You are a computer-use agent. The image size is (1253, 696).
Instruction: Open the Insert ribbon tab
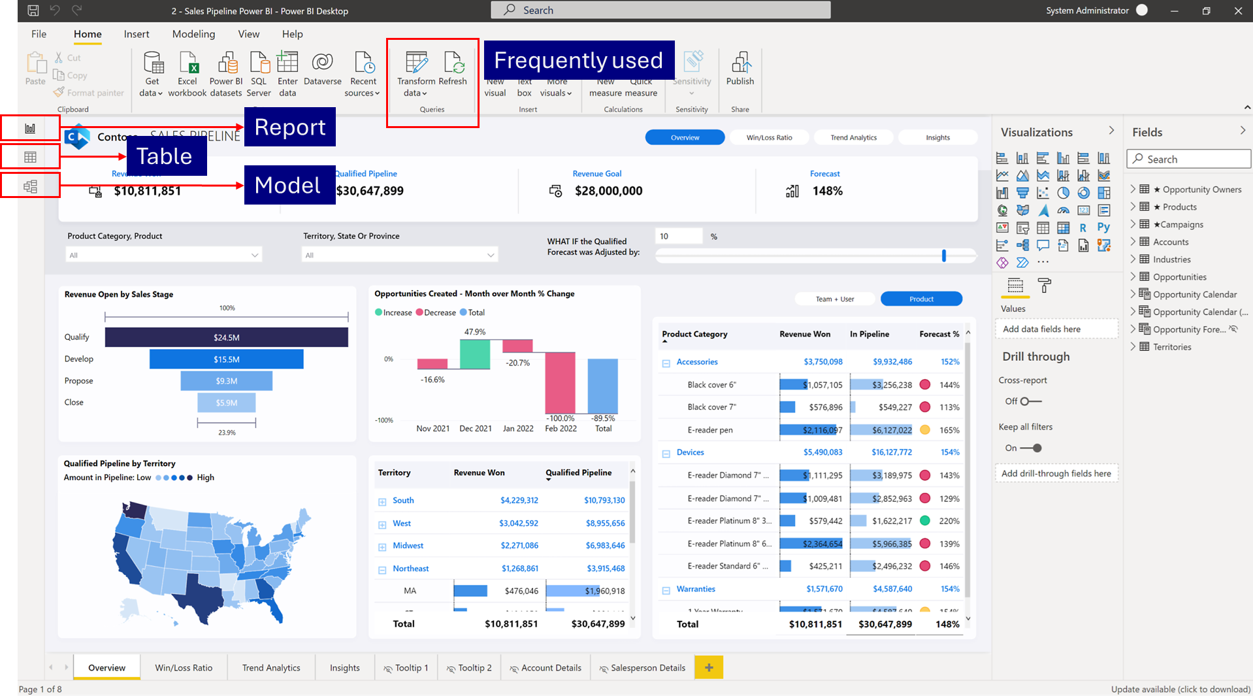(x=137, y=34)
